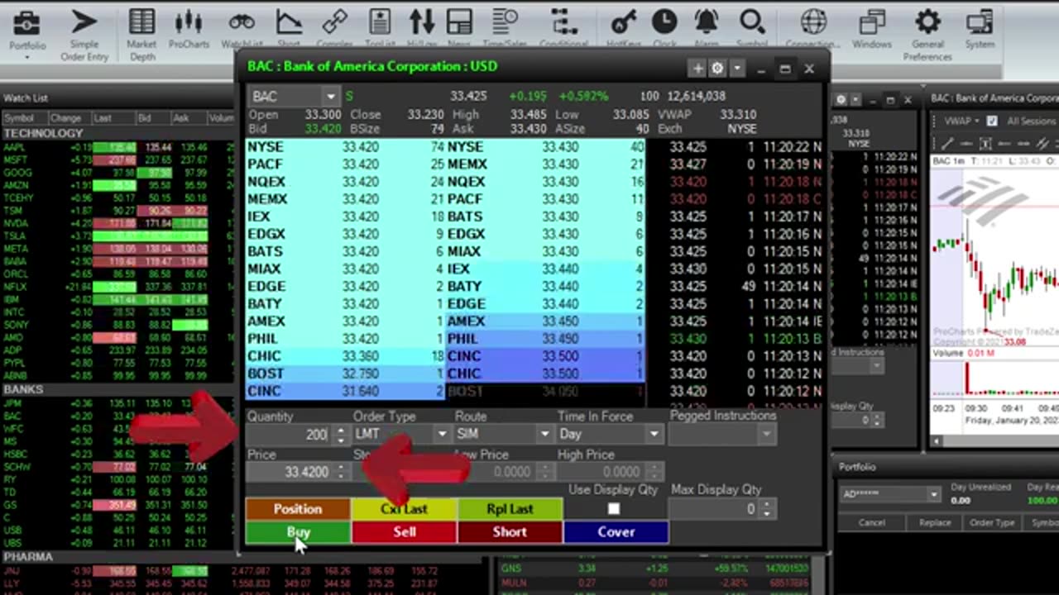
Task: Click the Max Display Qty stepper
Action: [767, 509]
